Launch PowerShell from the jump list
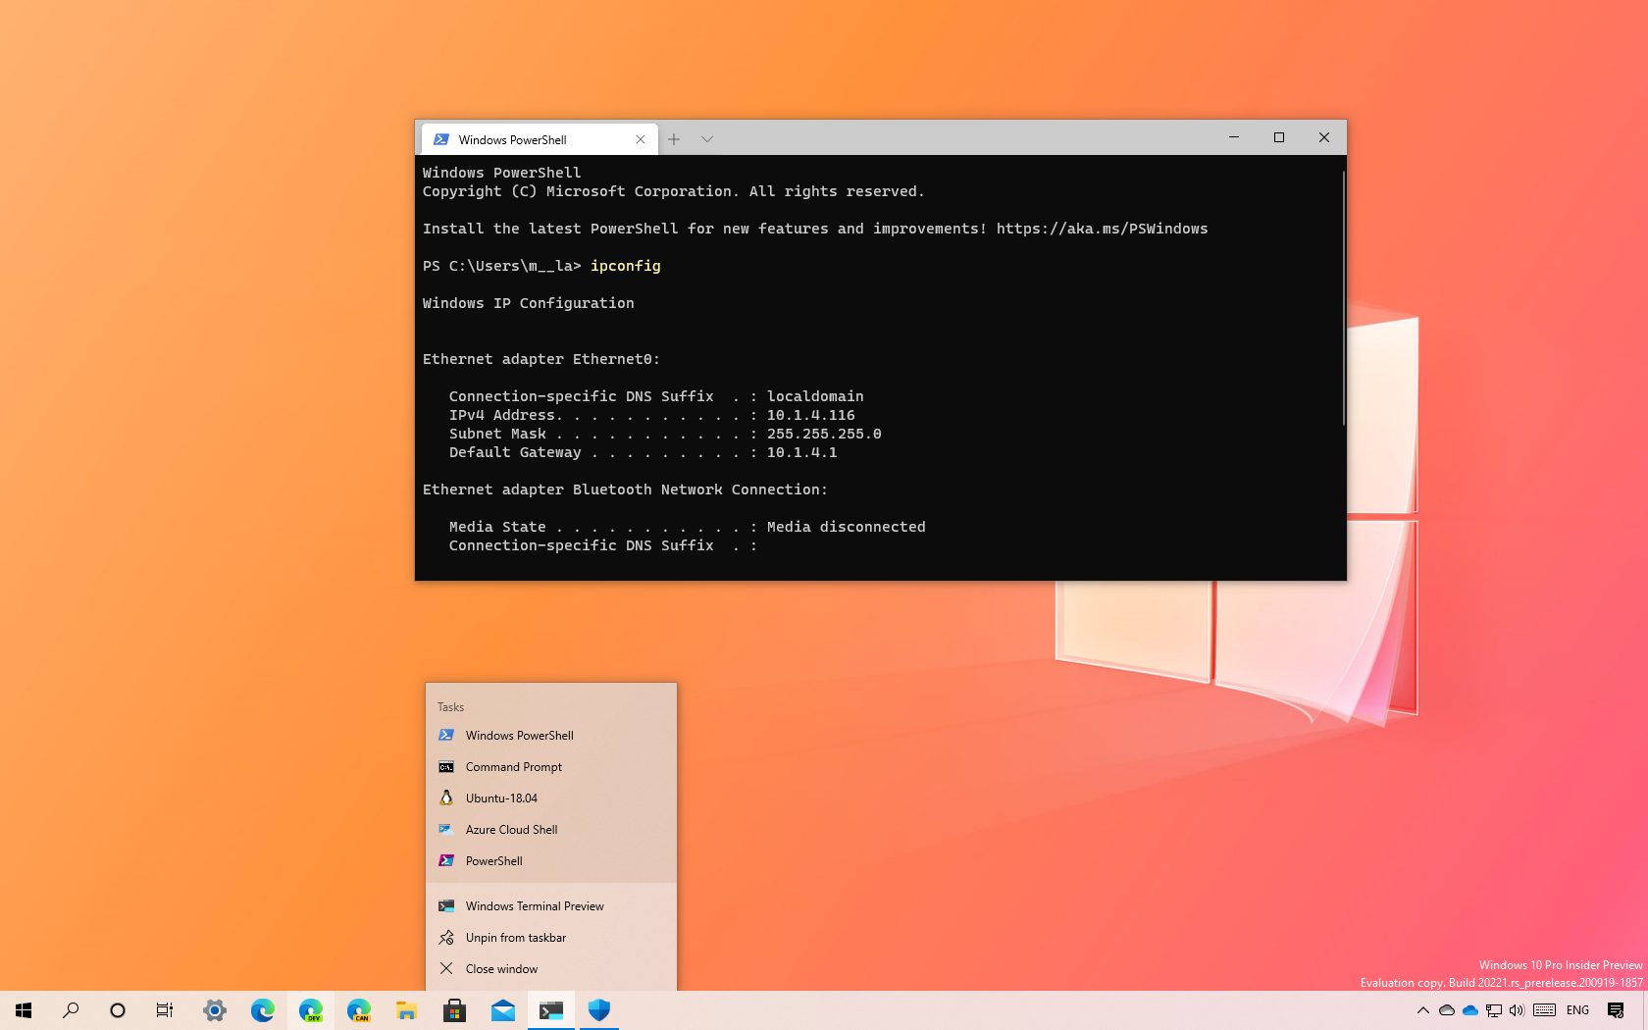The height and width of the screenshot is (1030, 1648). pos(493,861)
